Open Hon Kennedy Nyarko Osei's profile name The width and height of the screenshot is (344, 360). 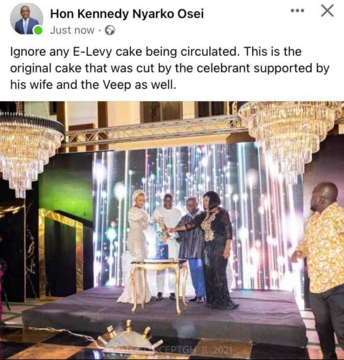(127, 14)
